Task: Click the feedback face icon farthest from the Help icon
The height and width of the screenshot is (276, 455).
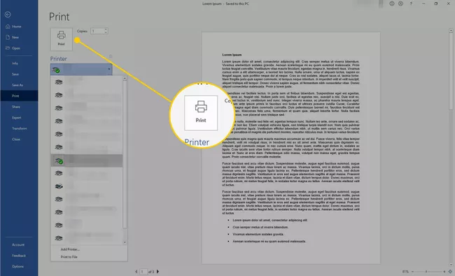Action: pyautogui.click(x=392, y=4)
